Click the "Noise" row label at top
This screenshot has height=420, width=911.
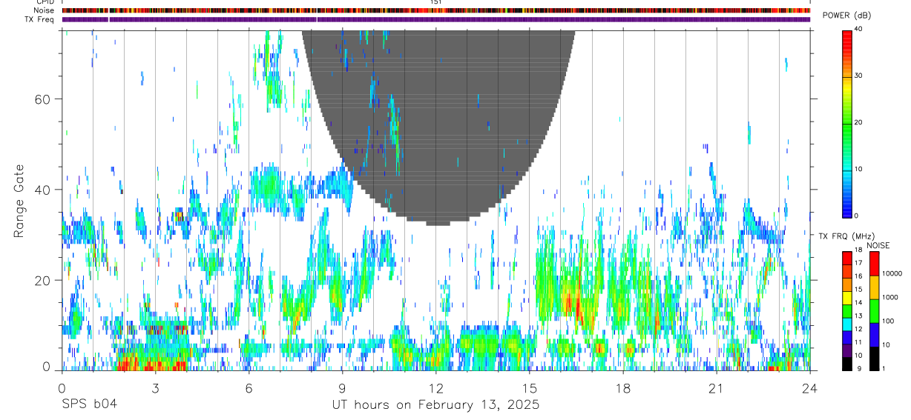(45, 10)
